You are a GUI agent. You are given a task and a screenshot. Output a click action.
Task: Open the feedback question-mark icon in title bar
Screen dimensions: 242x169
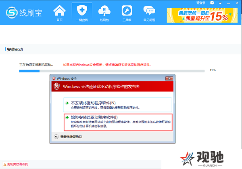click(212, 3)
